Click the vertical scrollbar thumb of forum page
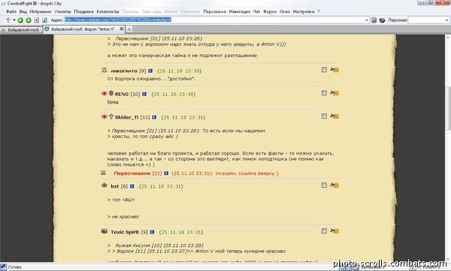Viewport: 451px width, 271px height. point(448,108)
